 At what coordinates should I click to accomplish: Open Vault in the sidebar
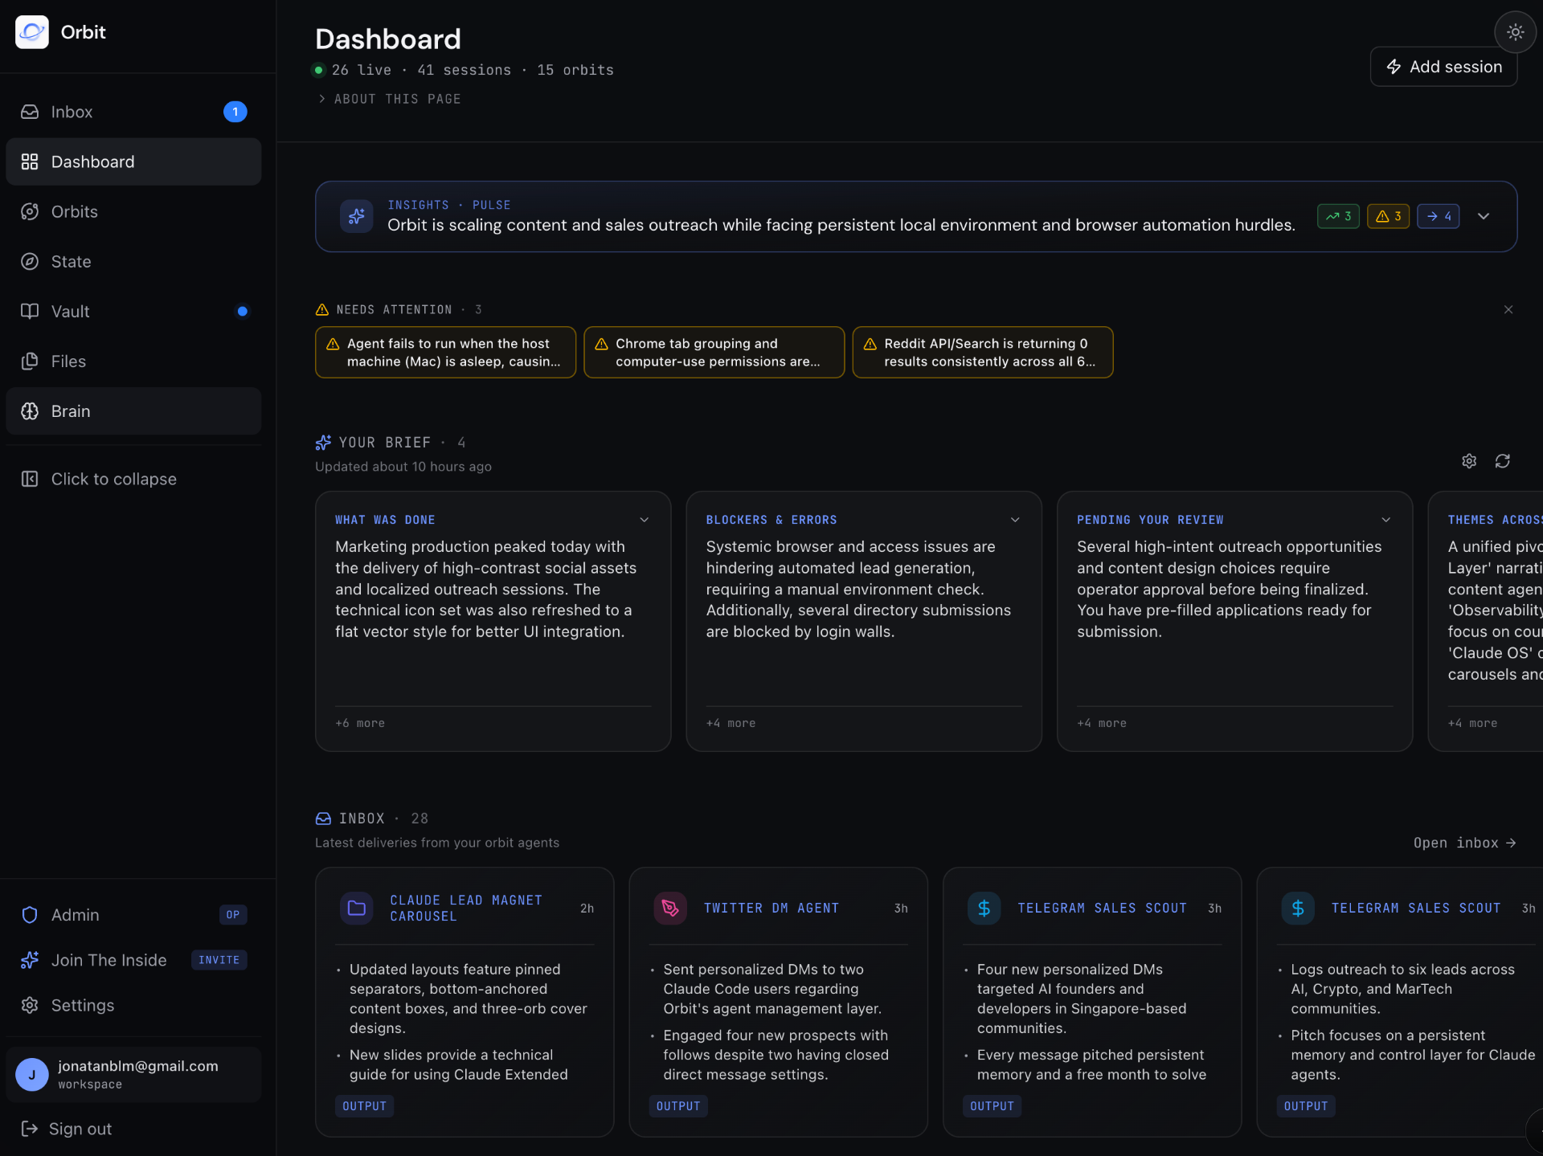[133, 311]
